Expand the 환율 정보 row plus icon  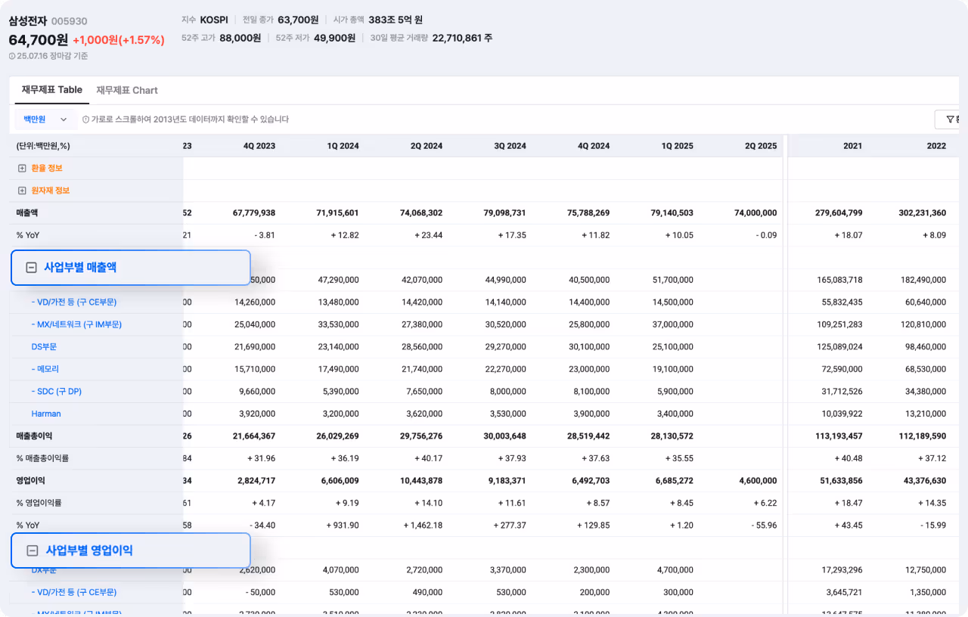click(22, 168)
